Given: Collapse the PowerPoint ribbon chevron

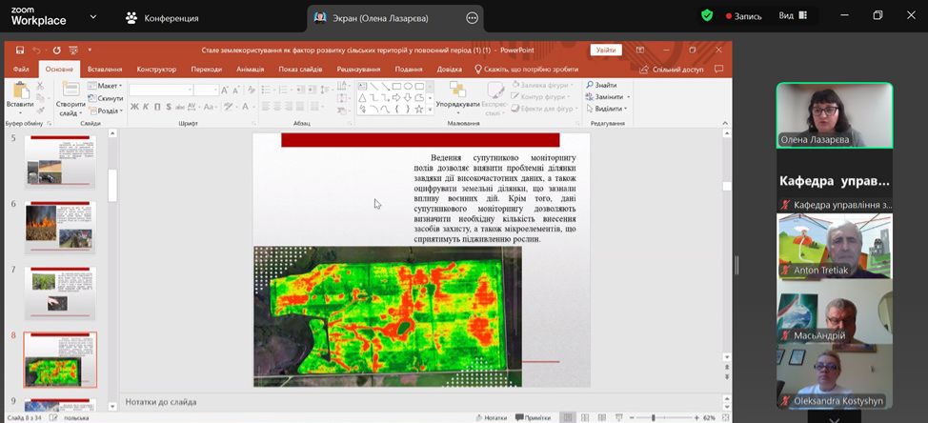Looking at the screenshot, I should 726,124.
